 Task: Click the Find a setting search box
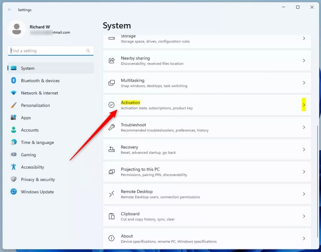(47, 51)
